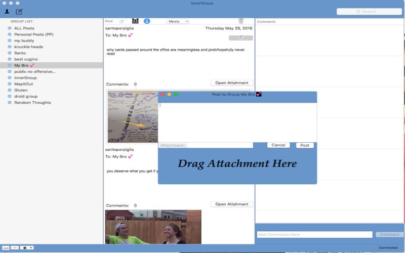
Task: Click the gray delete button under the date
Action: [x=241, y=38]
